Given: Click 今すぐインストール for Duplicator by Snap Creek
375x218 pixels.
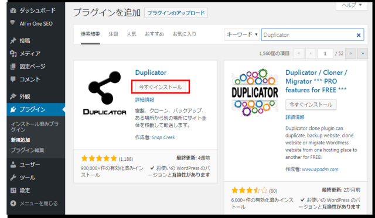Looking at the screenshot, I should 161,87.
